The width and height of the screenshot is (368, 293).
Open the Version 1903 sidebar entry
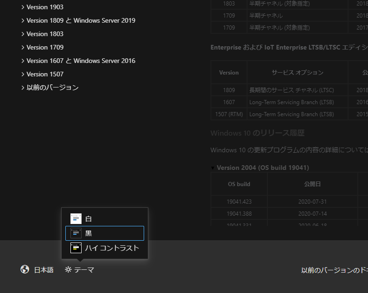(x=45, y=7)
